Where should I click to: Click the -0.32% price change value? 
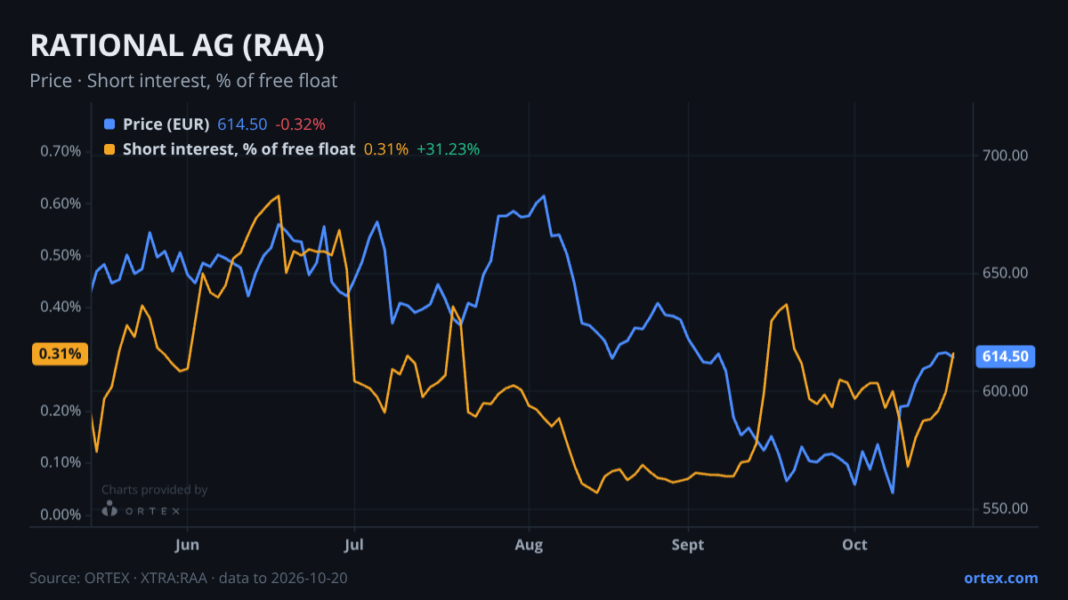pos(300,124)
